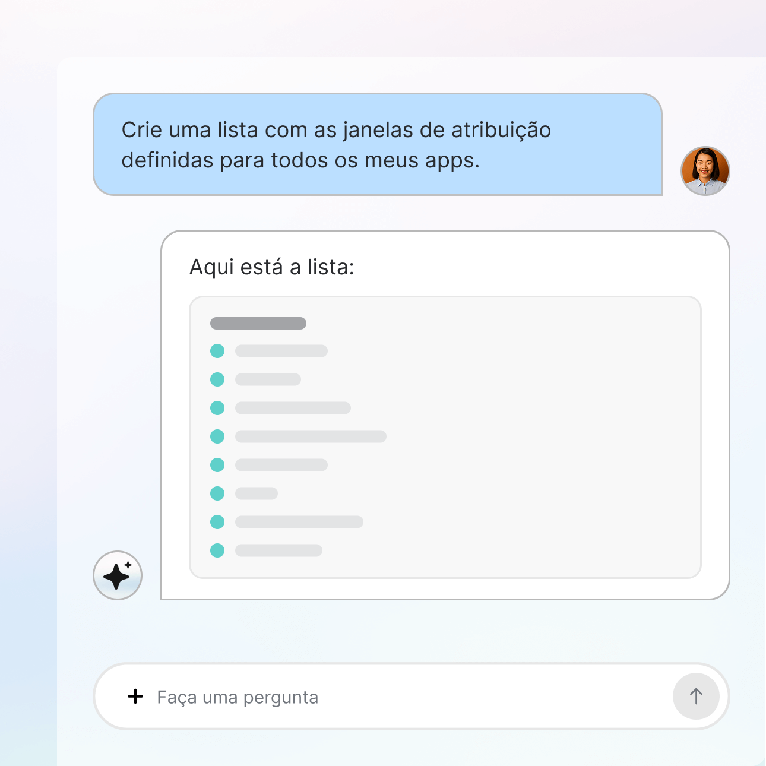The height and width of the screenshot is (766, 766).
Task: Select the user message bubble about 'janelas de atribuição'
Action: 378,144
